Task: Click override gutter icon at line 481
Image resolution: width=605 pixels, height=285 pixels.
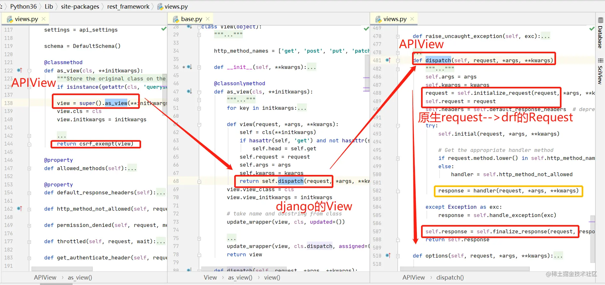Action: pos(388,60)
